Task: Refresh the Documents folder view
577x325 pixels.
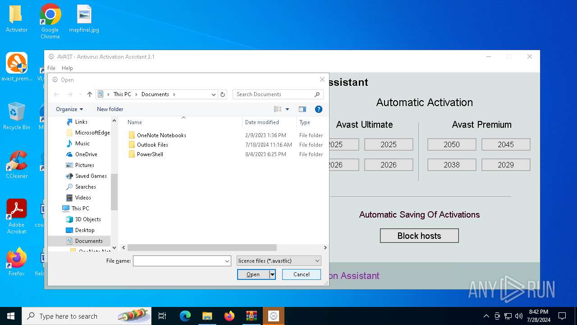Action: (x=223, y=94)
